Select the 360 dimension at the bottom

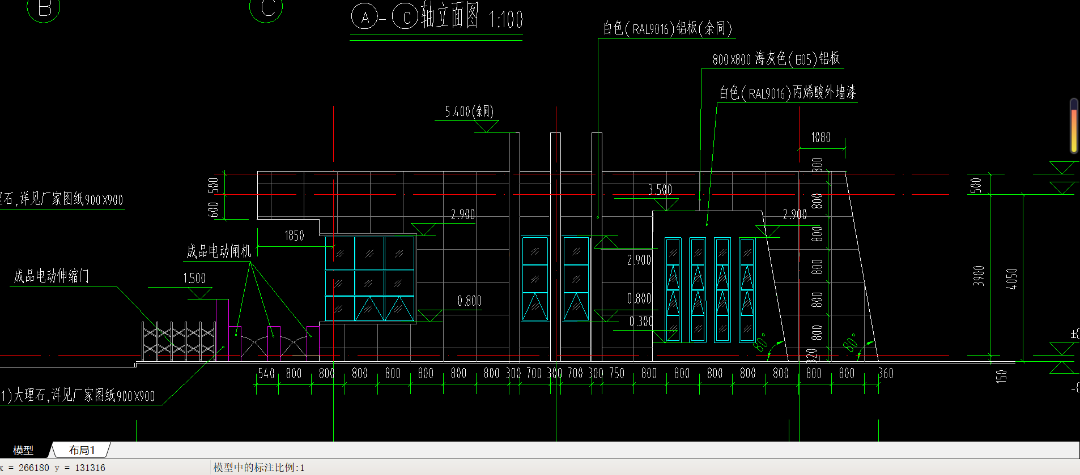pos(885,374)
